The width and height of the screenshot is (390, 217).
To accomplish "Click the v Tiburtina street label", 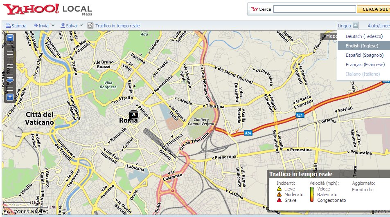I will coord(213,106).
